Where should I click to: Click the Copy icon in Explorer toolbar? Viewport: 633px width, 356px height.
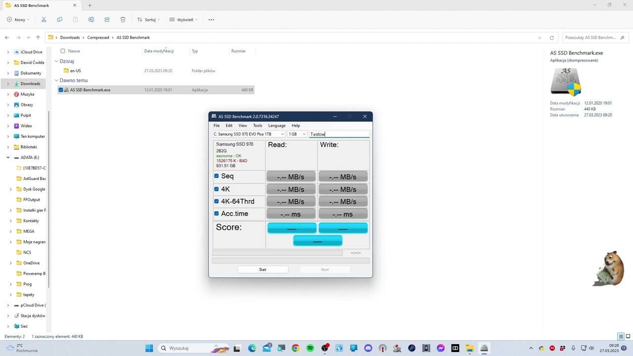pyautogui.click(x=59, y=19)
